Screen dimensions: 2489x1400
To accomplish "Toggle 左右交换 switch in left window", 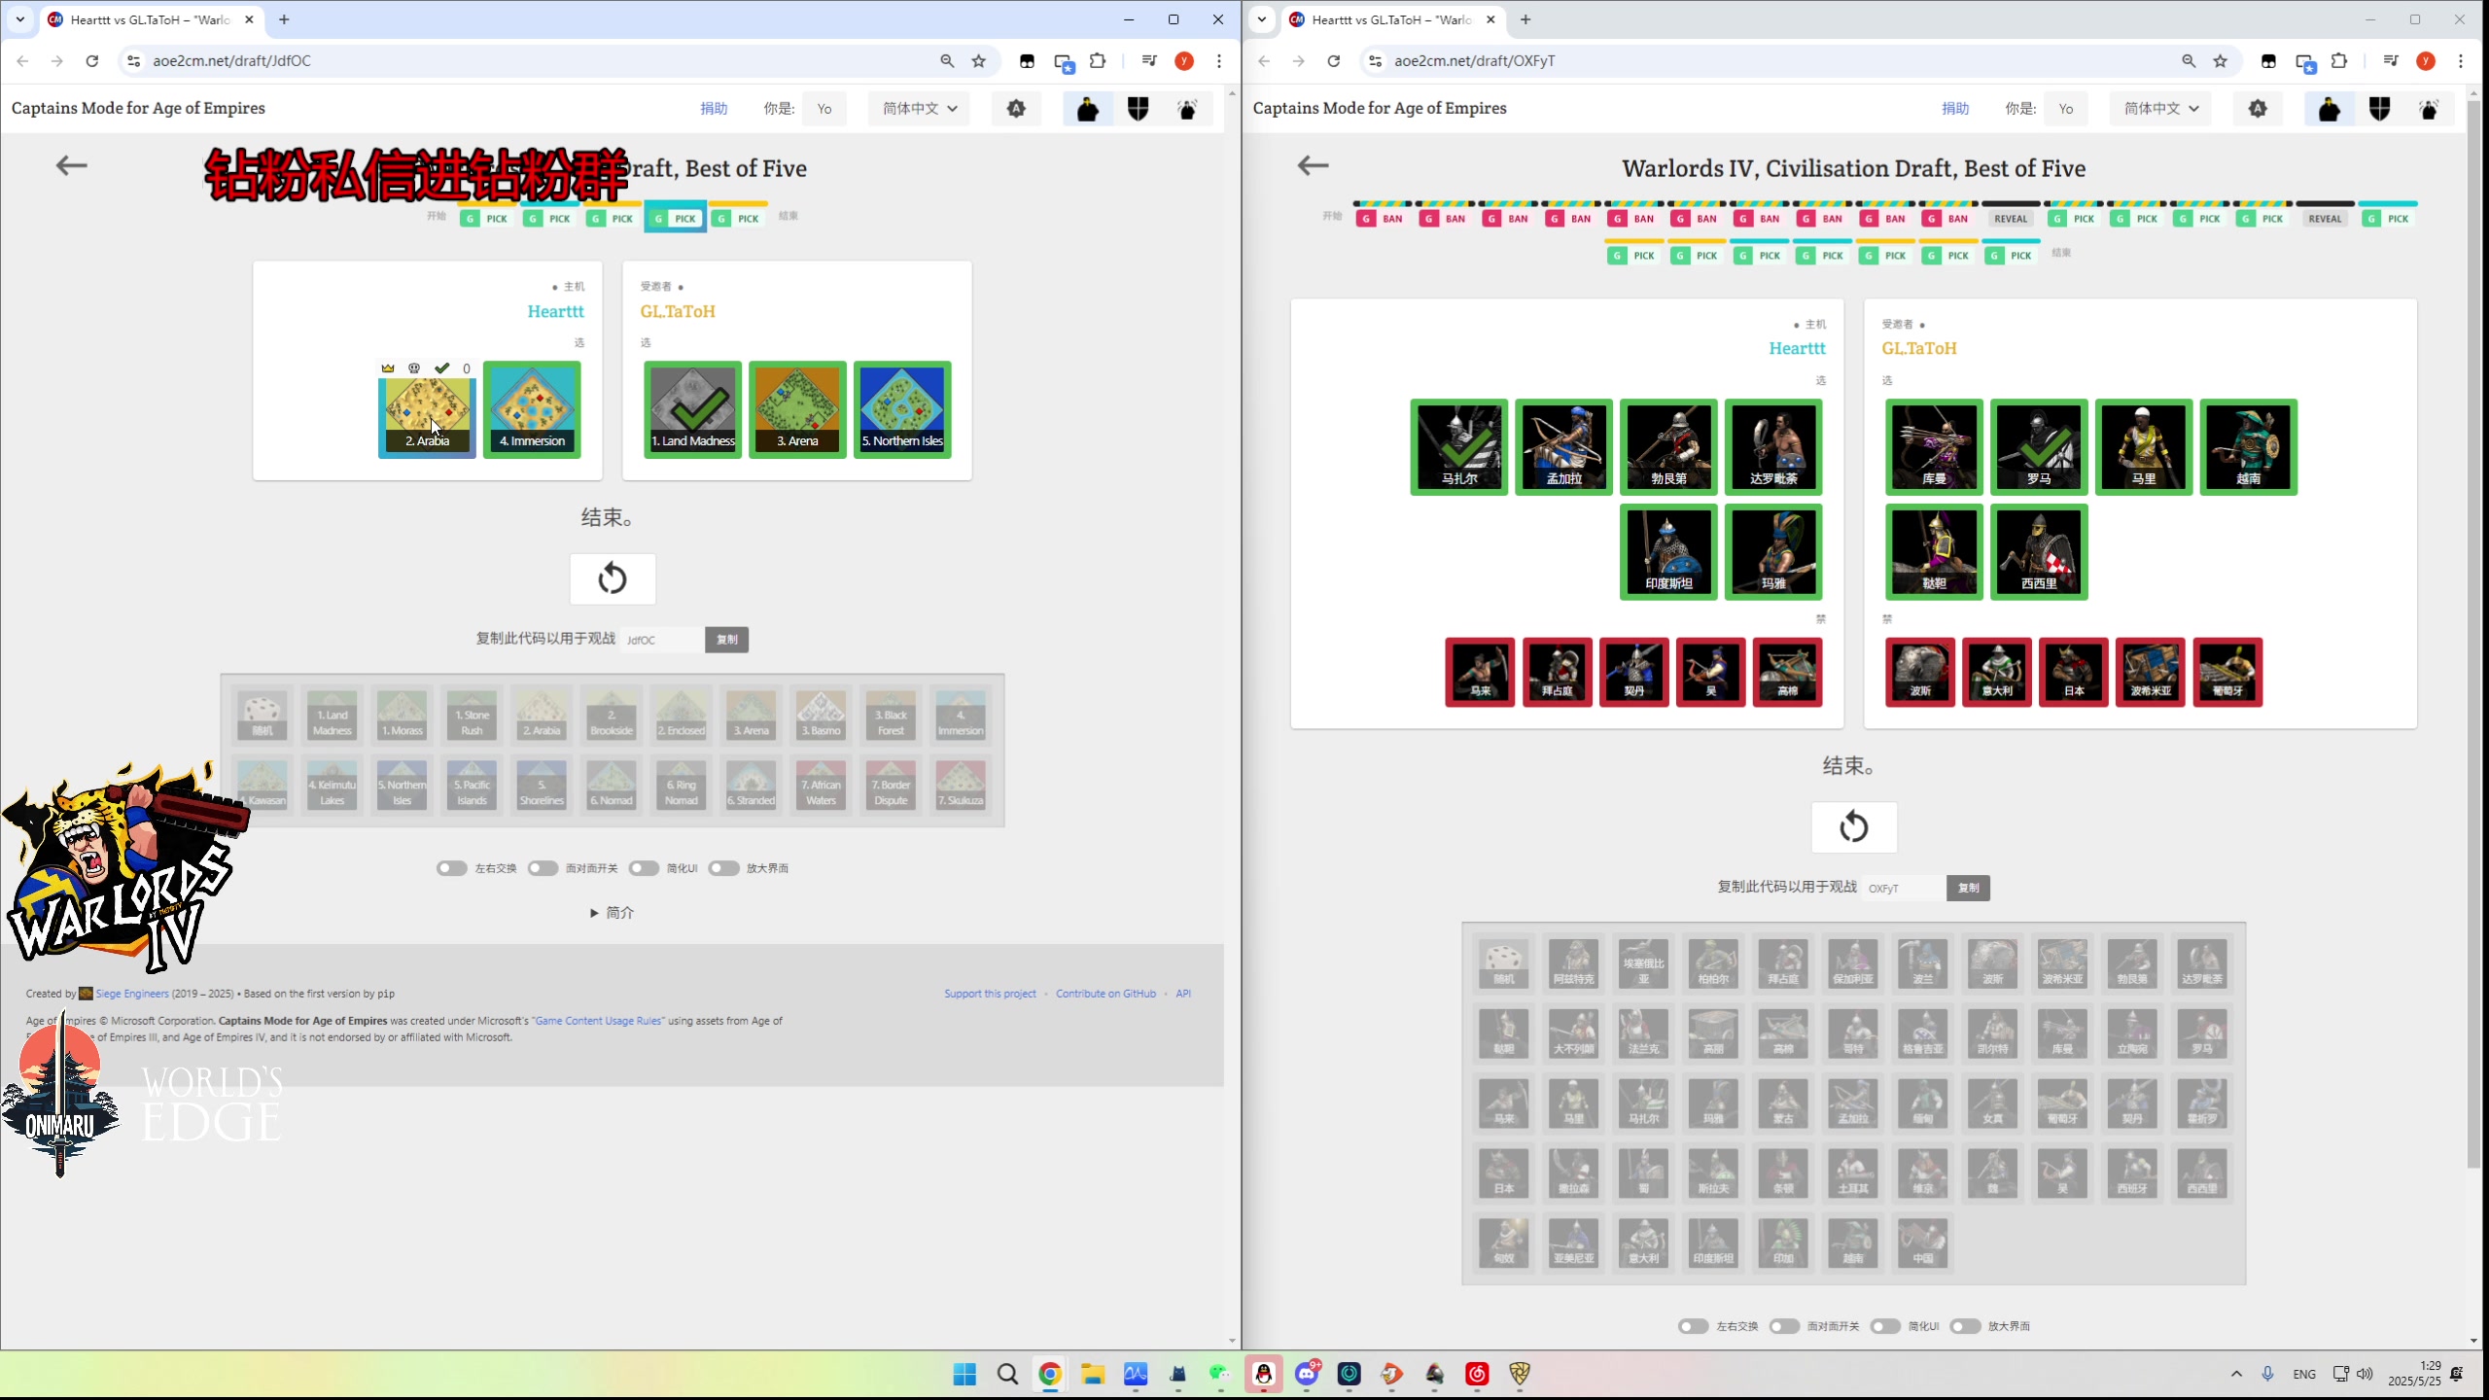I will click(452, 868).
